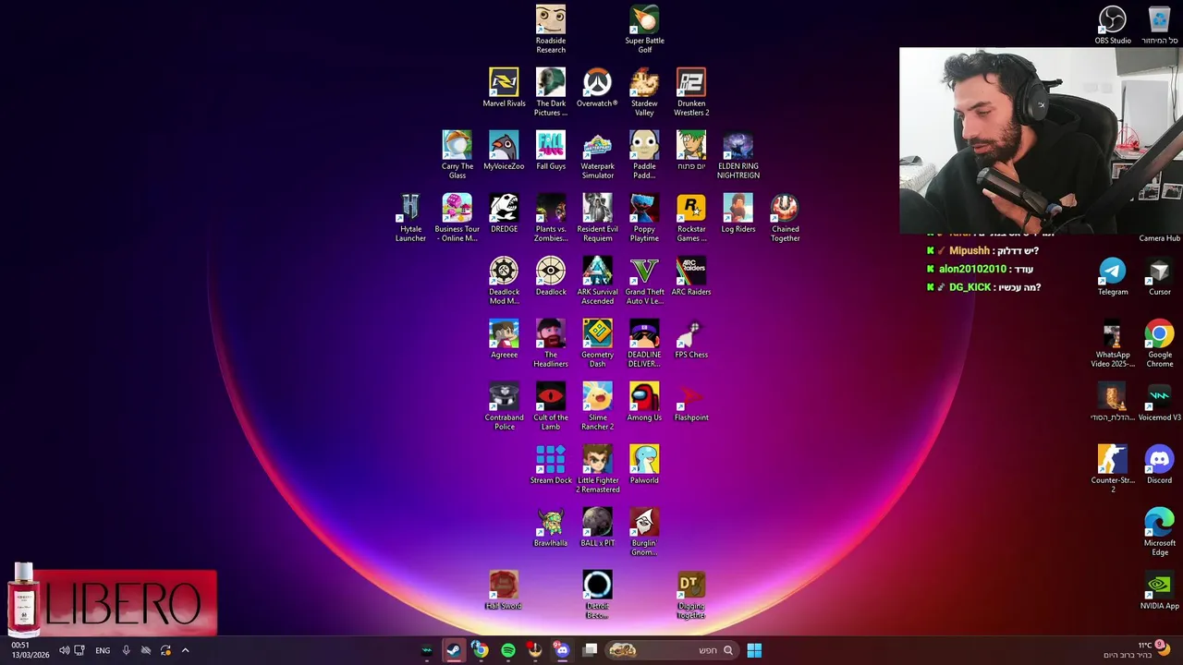Open the weather widget on taskbar
The height and width of the screenshot is (665, 1183).
coord(1139,650)
